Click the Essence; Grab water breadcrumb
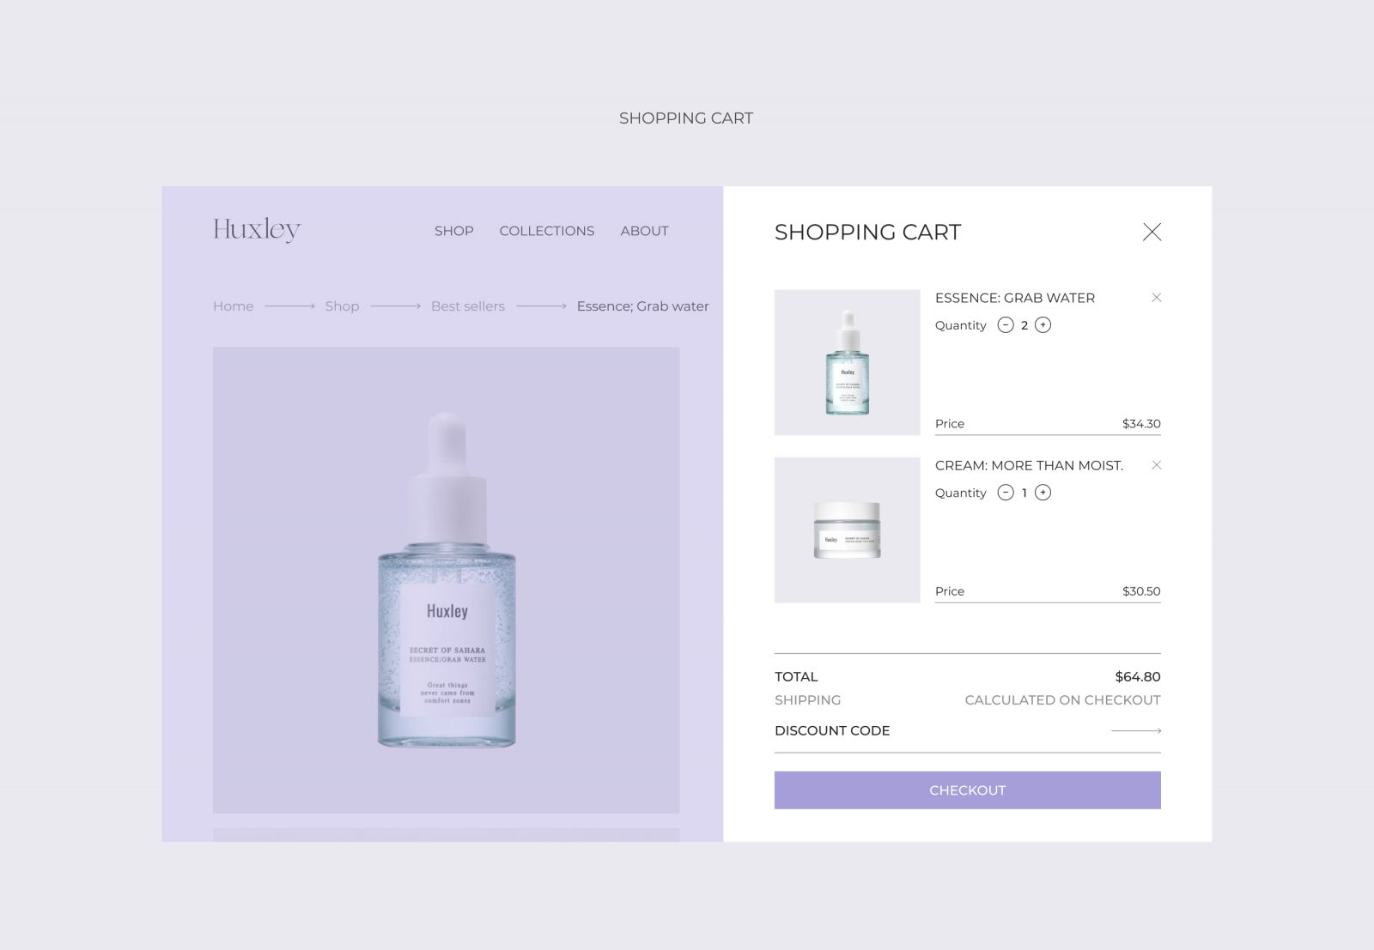Viewport: 1374px width, 950px height. (x=643, y=306)
